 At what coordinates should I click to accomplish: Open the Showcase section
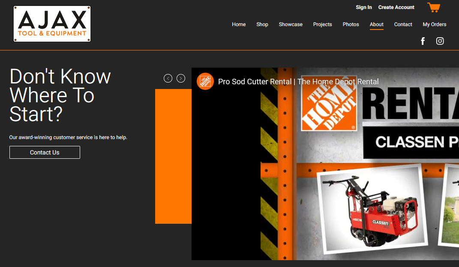pos(291,24)
